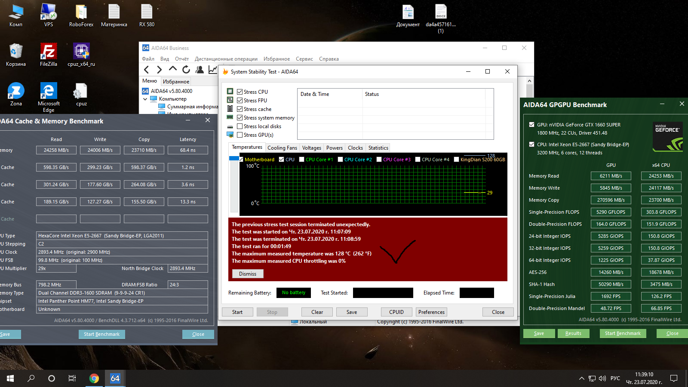
Task: Switch to the Избранное tab in AIDA64
Action: pyautogui.click(x=176, y=82)
